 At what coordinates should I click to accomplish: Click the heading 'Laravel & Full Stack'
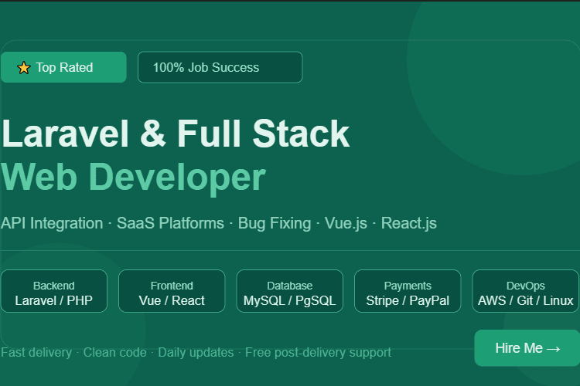(x=176, y=134)
